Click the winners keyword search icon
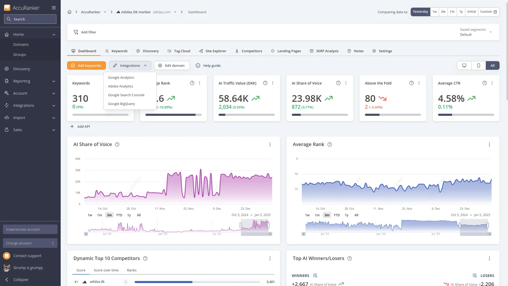Viewport: 508px width, 286px height. tap(315, 276)
